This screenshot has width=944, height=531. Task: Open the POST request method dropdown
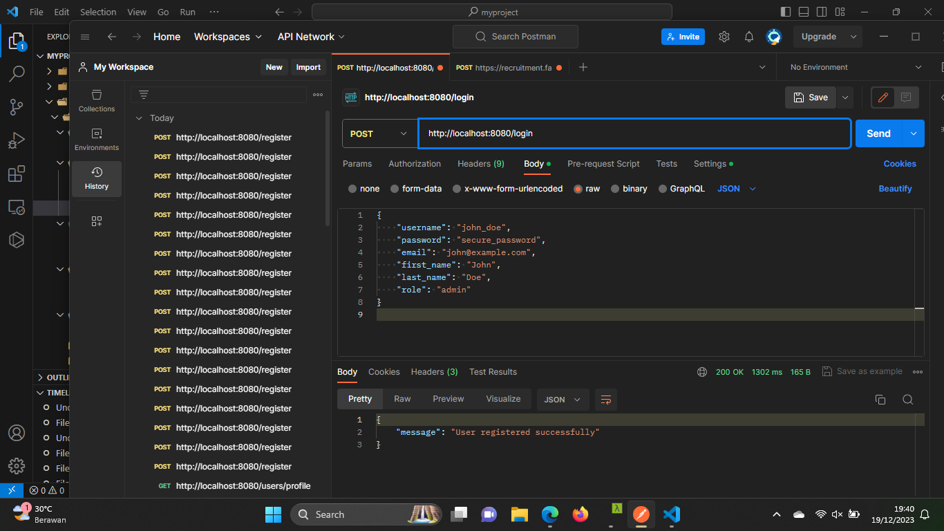(x=379, y=133)
